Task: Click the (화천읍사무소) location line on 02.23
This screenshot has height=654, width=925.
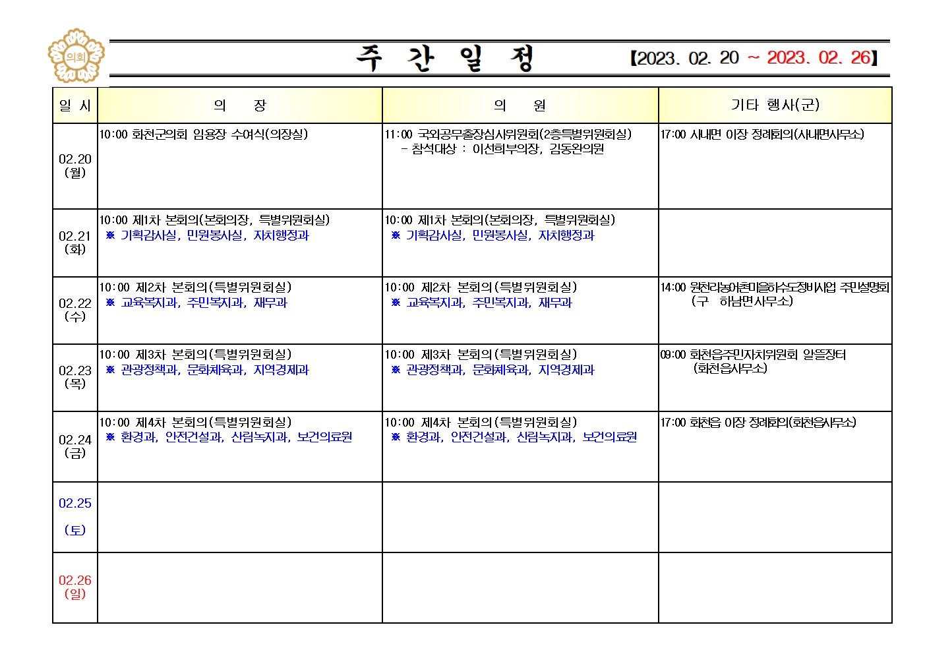Action: [731, 369]
